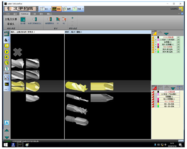Click the blue letter A sidebar icon
Viewport: 187px width, 149px height.
7,123
